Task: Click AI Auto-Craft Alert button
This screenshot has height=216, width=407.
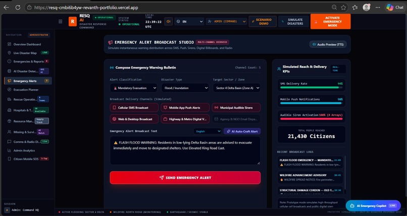Action: pos(242,131)
